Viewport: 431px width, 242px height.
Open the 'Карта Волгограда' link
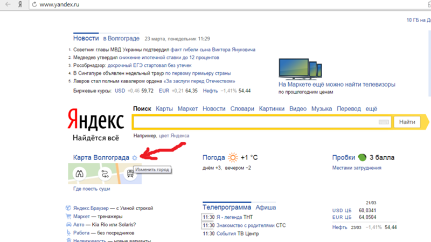101,157
